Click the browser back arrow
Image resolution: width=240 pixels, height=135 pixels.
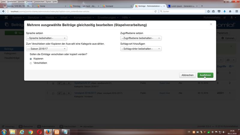pos(3,11)
